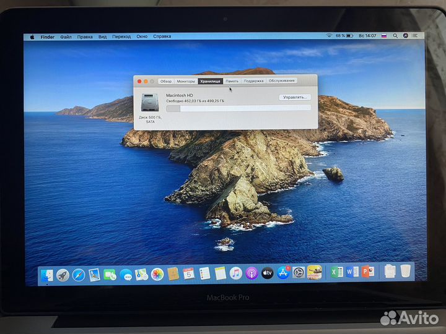Open the Apple TV app
The height and width of the screenshot is (334, 446).
point(267,273)
